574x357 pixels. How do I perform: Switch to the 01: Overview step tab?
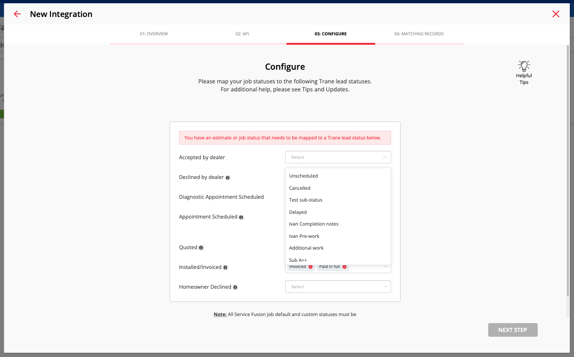[154, 34]
